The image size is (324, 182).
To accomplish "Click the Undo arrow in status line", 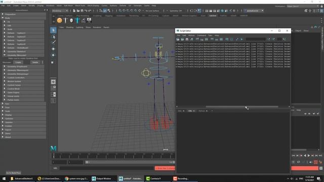I will click(86, 11).
